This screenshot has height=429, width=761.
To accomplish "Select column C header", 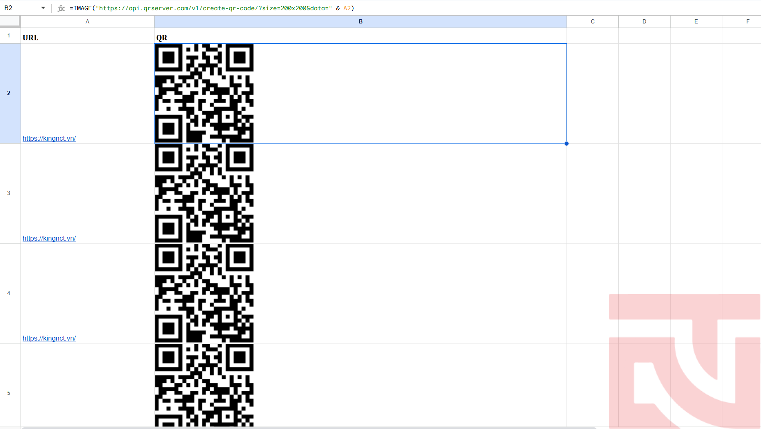I will pyautogui.click(x=592, y=21).
